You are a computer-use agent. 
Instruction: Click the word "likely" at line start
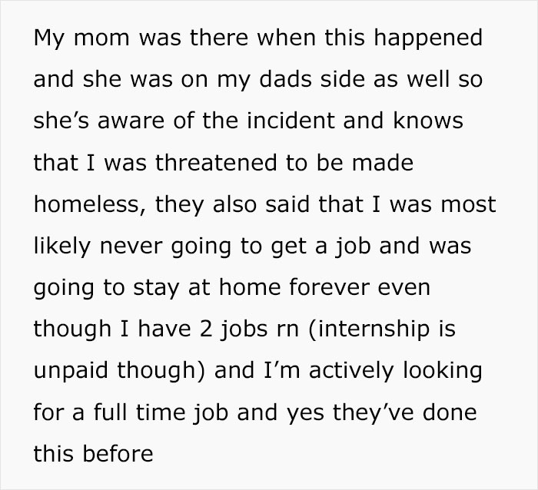tap(57, 247)
